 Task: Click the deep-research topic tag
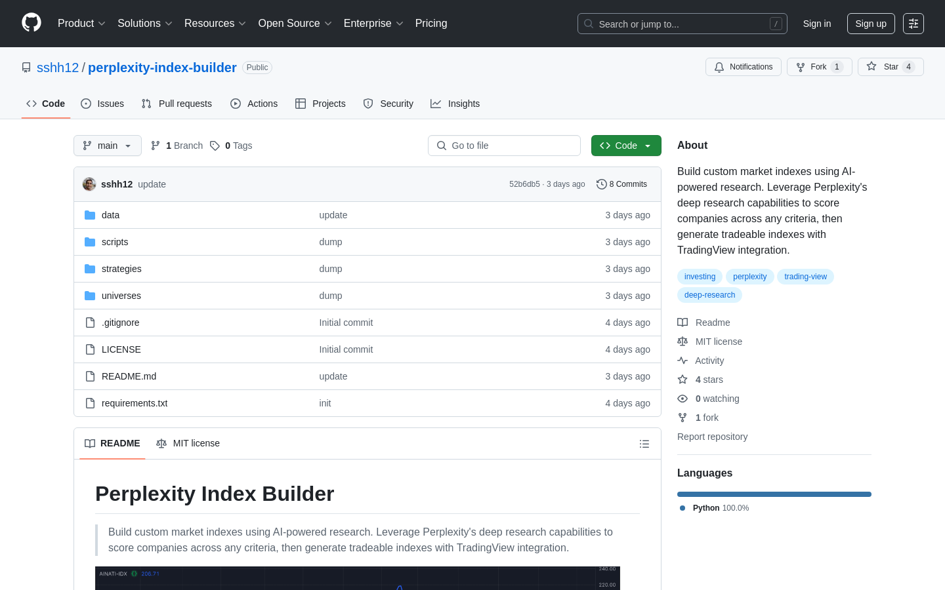click(709, 295)
